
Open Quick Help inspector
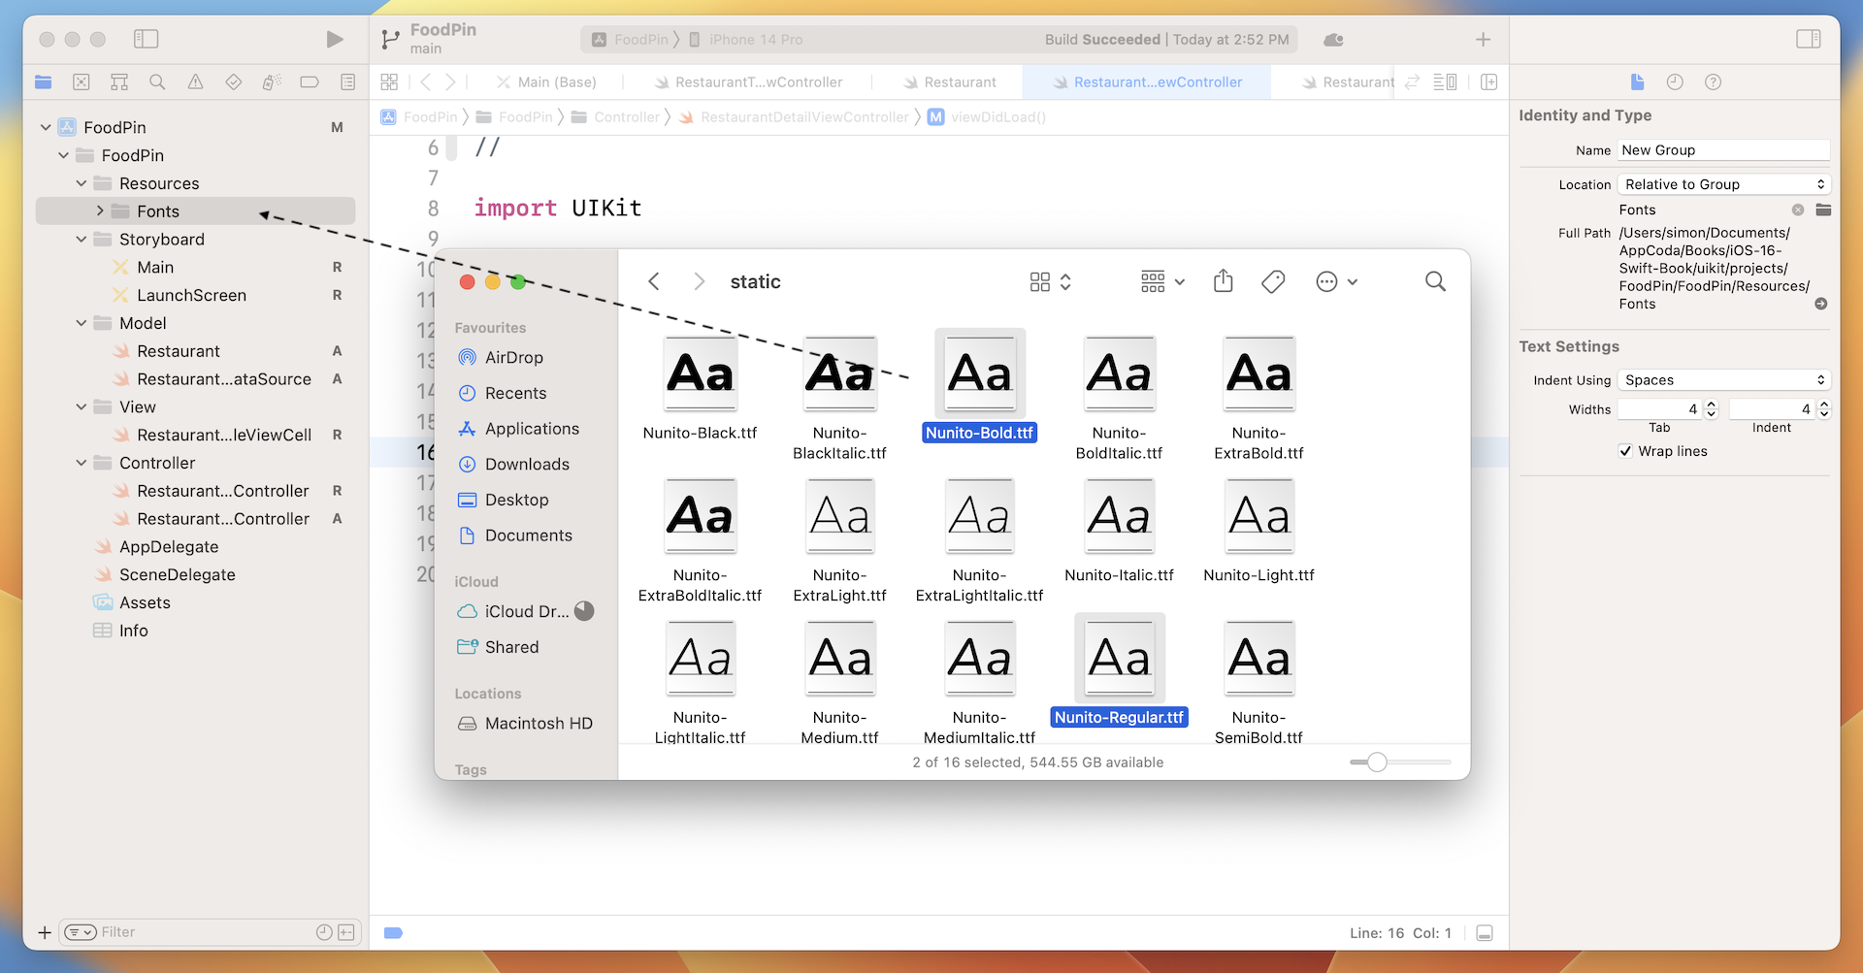click(1713, 81)
